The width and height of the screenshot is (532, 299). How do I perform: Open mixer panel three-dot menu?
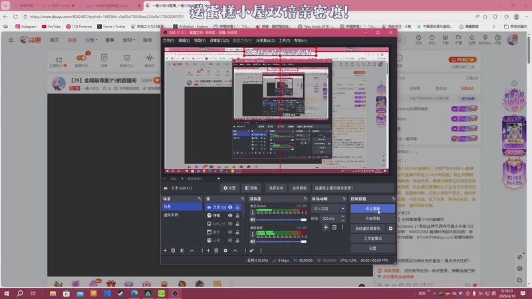pyautogui.click(x=261, y=250)
